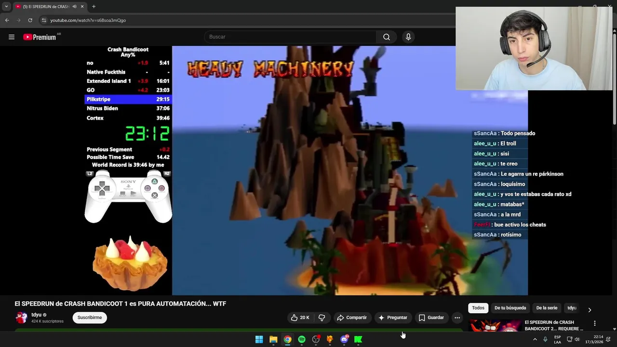
Task: Reload the page with refresh icon
Action: [30, 20]
